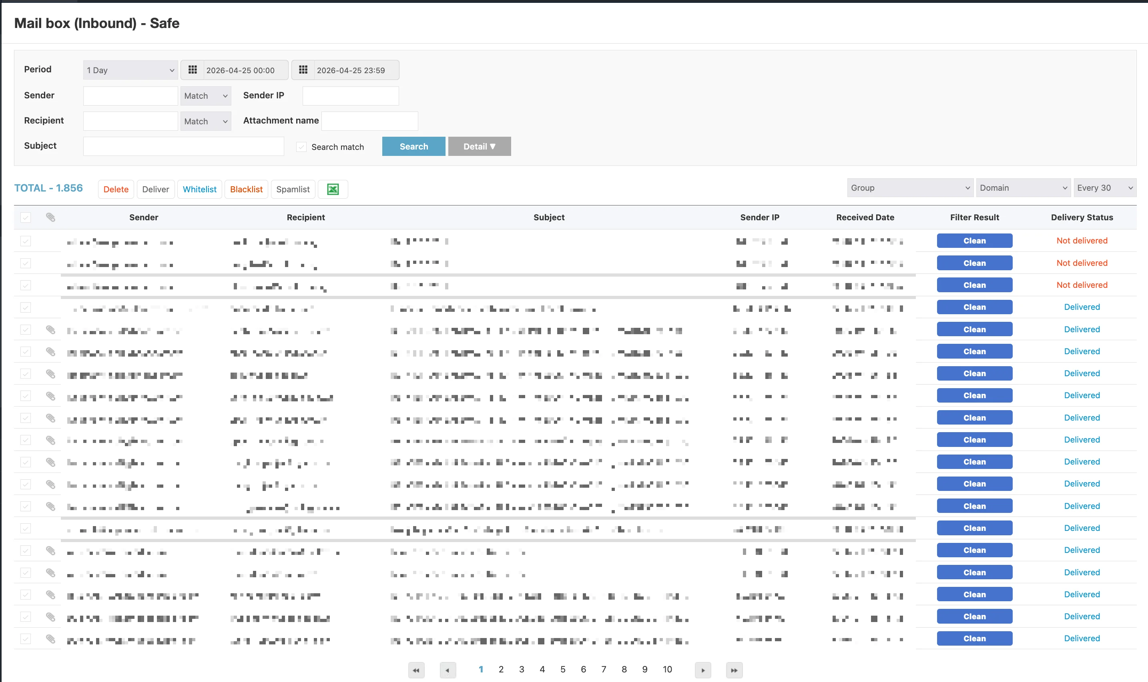
Task: Open Recipient Match dropdown
Action: 206,121
